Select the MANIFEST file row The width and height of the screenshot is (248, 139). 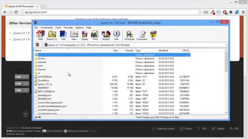[112, 88]
